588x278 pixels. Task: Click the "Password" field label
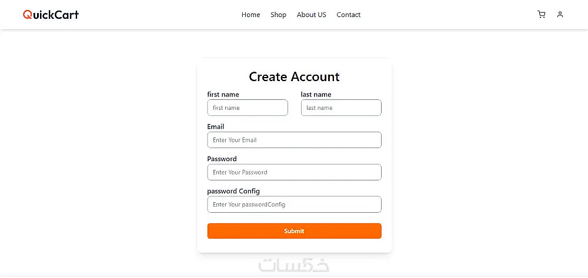point(222,159)
